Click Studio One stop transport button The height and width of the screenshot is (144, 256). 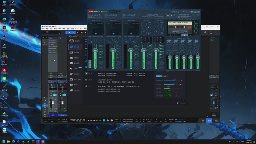click(104, 121)
